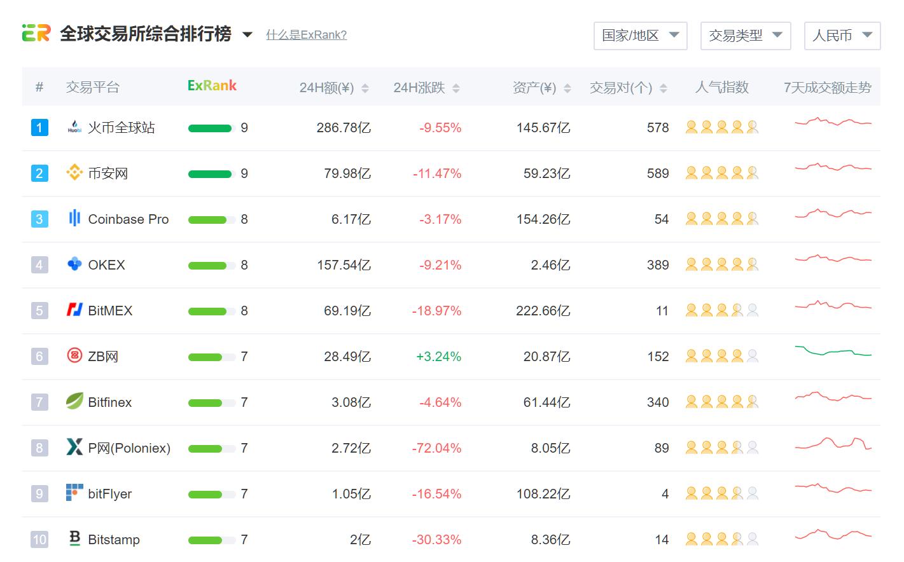Open the 火币全球站 exchange page
904x562 pixels.
pos(122,128)
